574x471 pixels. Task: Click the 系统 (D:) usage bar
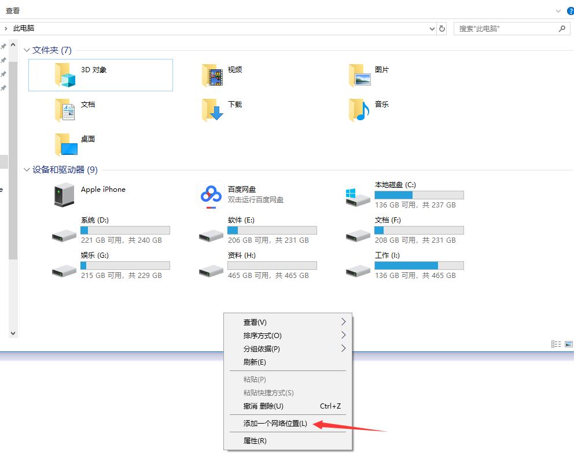click(x=125, y=230)
